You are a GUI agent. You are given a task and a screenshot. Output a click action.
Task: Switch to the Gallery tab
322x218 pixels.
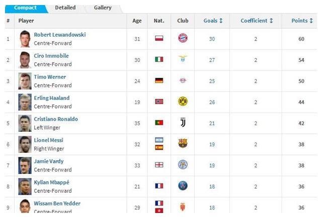(x=103, y=8)
